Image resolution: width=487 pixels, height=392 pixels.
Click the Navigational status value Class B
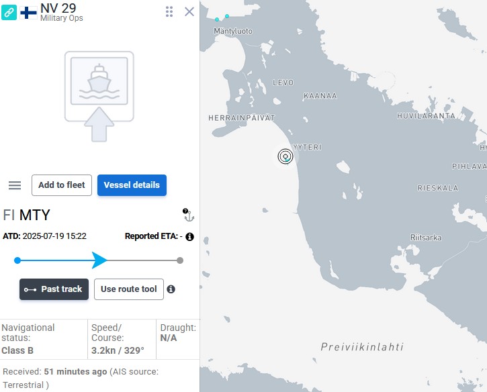[17, 350]
